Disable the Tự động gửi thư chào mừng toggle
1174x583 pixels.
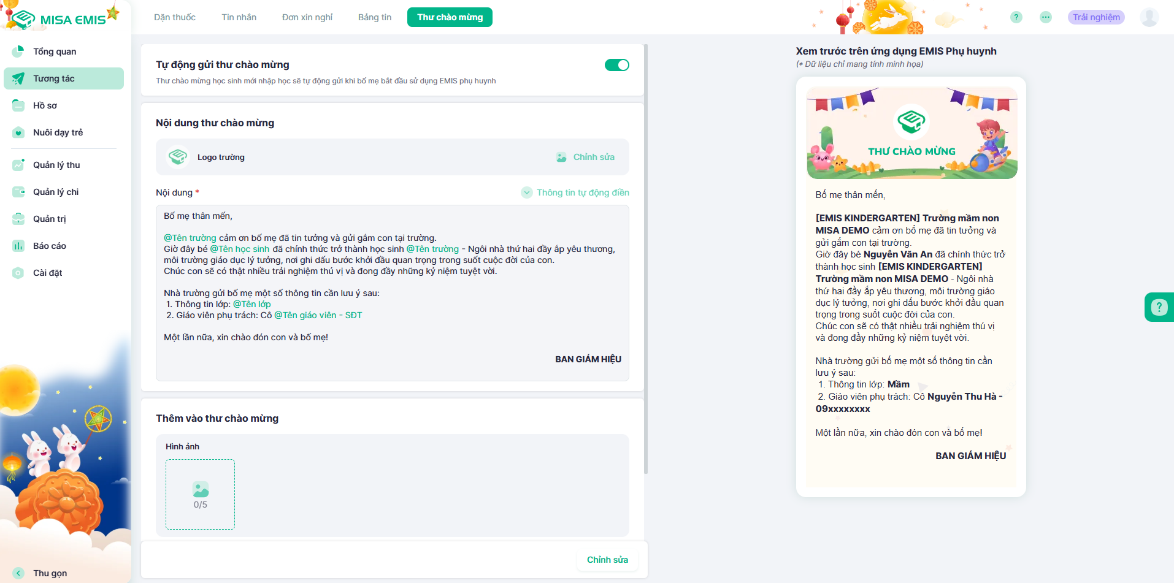[616, 65]
